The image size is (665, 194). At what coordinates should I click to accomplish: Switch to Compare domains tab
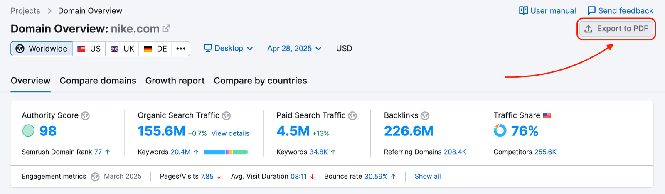click(98, 81)
